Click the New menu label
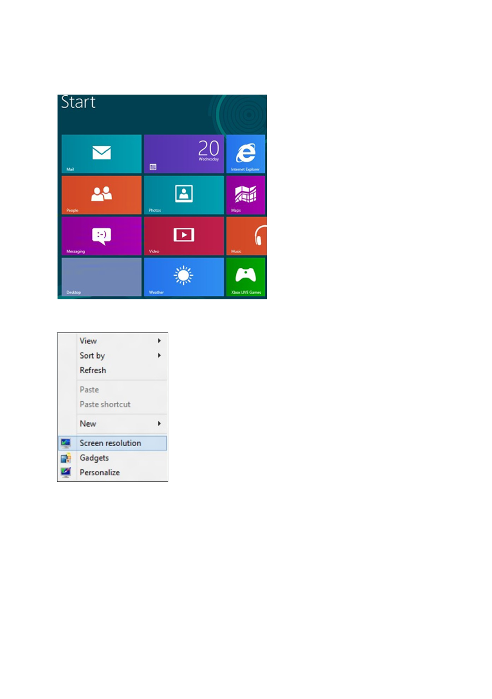 click(x=88, y=423)
